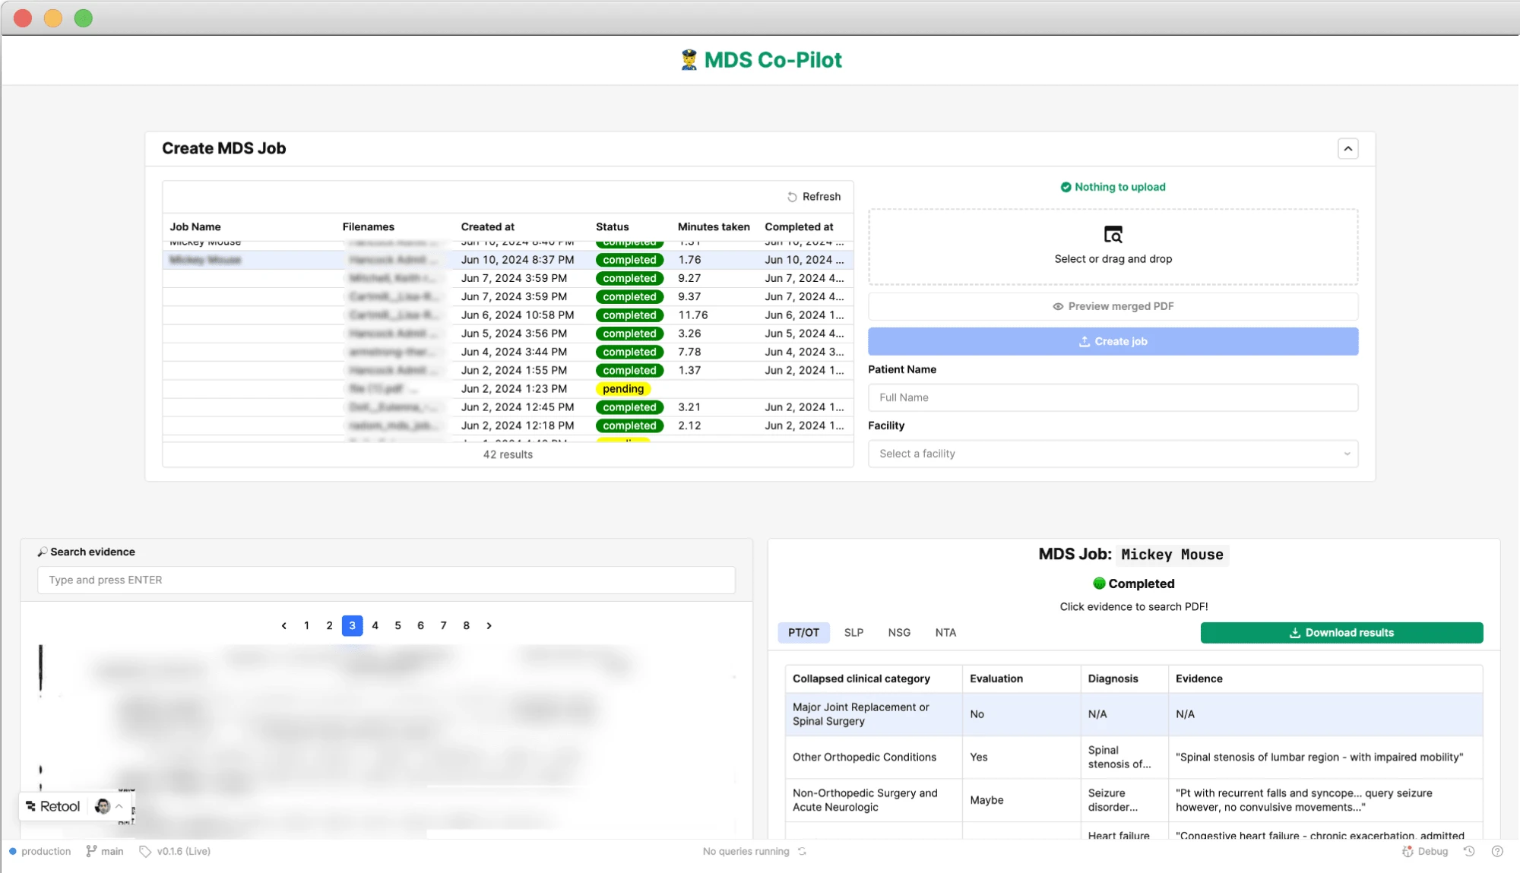Click the history clock icon in status bar
The height and width of the screenshot is (873, 1520).
click(x=1469, y=852)
